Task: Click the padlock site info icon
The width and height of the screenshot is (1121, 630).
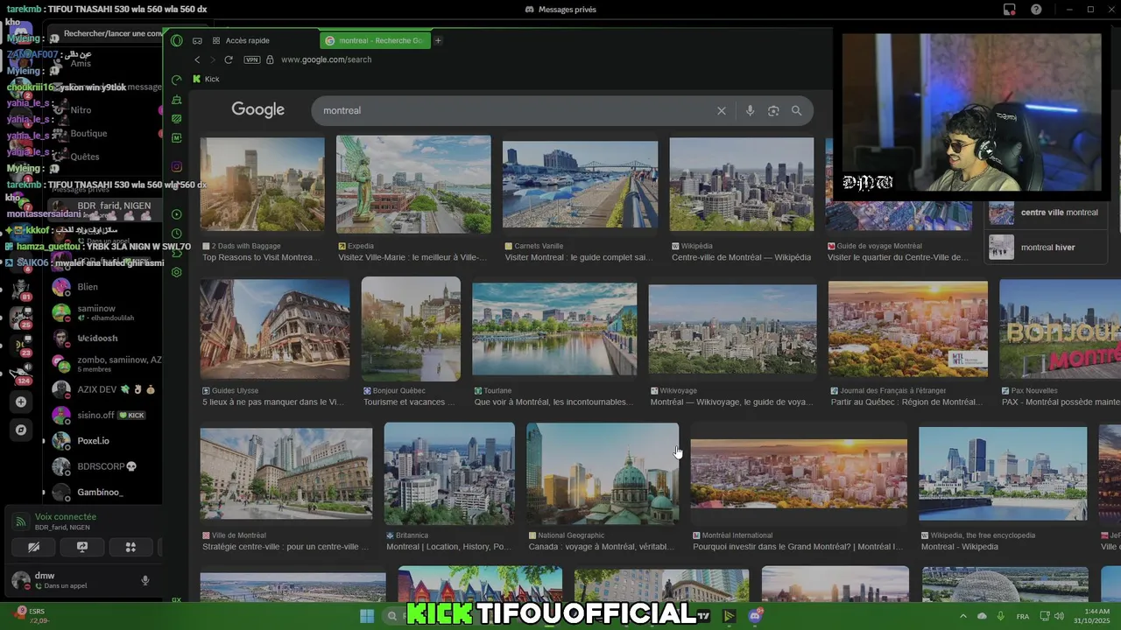Action: pyautogui.click(x=270, y=59)
